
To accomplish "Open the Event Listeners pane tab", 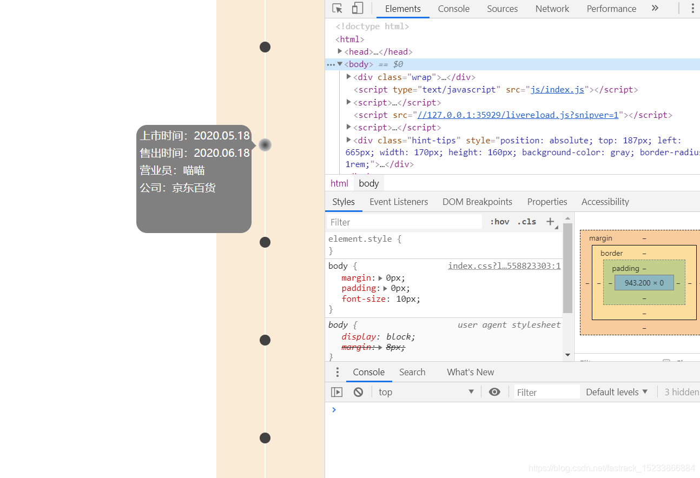I will [x=399, y=202].
